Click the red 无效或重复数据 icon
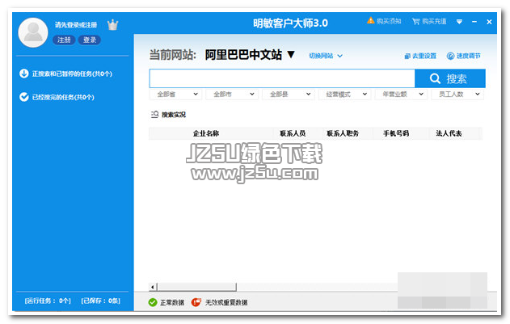This screenshot has height=324, width=510. click(x=196, y=302)
